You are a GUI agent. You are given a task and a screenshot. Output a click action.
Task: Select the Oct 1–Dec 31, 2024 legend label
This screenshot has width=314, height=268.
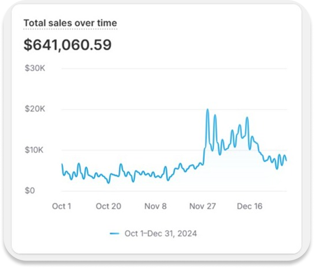click(x=161, y=233)
